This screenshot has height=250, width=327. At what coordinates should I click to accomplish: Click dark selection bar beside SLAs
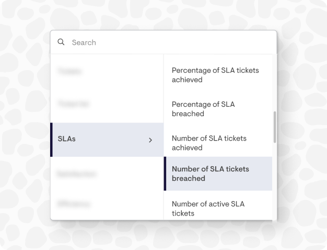[51, 140]
